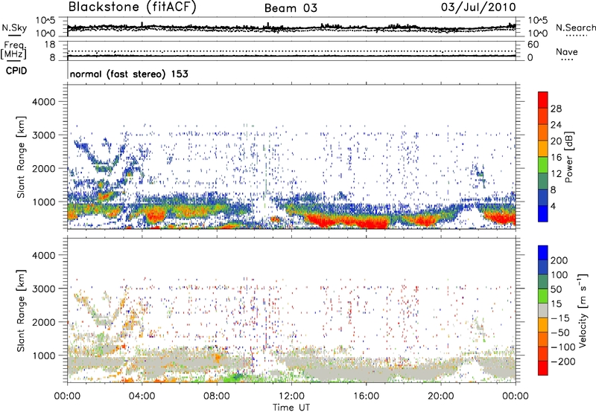The height and width of the screenshot is (412, 596).
Task: Click the 'Beam 03' label
Action: coord(291,8)
